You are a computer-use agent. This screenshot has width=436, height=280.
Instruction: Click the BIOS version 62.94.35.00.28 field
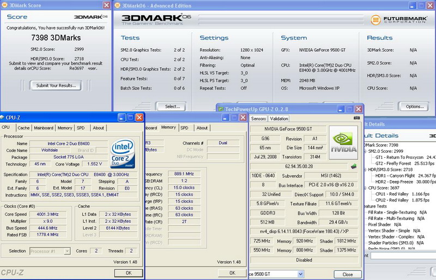(x=299, y=166)
